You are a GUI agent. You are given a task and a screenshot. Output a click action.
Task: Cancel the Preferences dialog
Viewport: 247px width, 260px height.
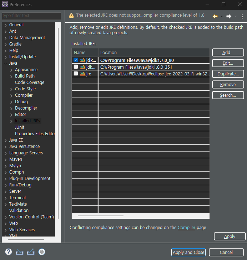(x=226, y=253)
